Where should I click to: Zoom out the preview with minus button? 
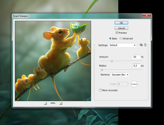click(45, 103)
